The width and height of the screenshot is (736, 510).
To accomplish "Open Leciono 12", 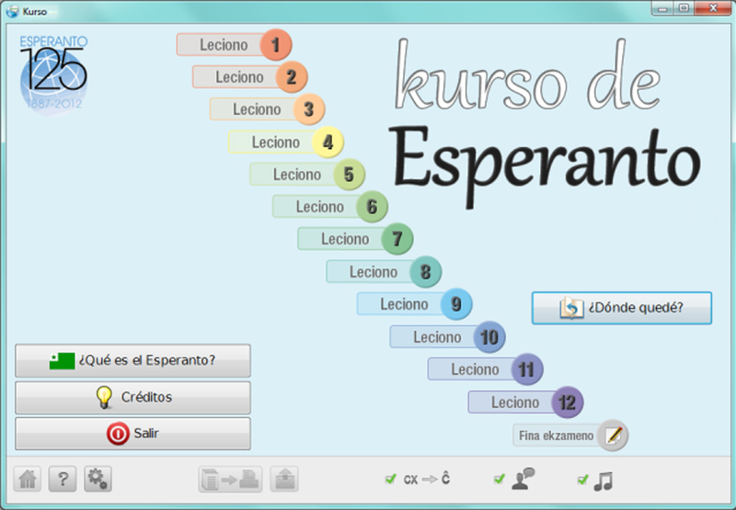I will 525,402.
